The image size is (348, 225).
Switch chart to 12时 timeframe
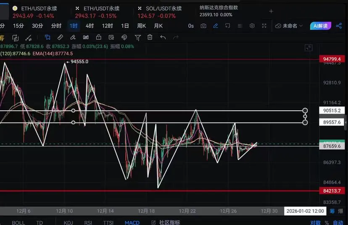click(x=108, y=26)
